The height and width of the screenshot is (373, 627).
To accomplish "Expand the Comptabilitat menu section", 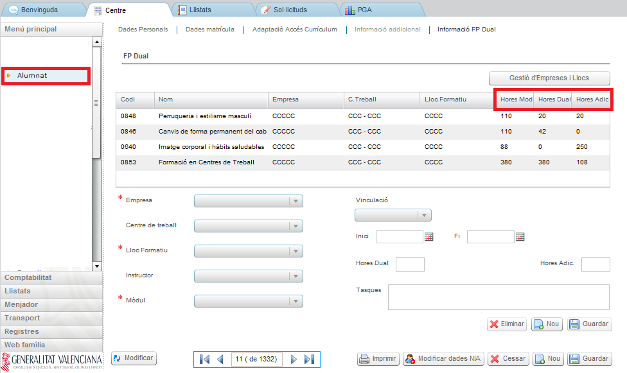I will pyautogui.click(x=28, y=277).
